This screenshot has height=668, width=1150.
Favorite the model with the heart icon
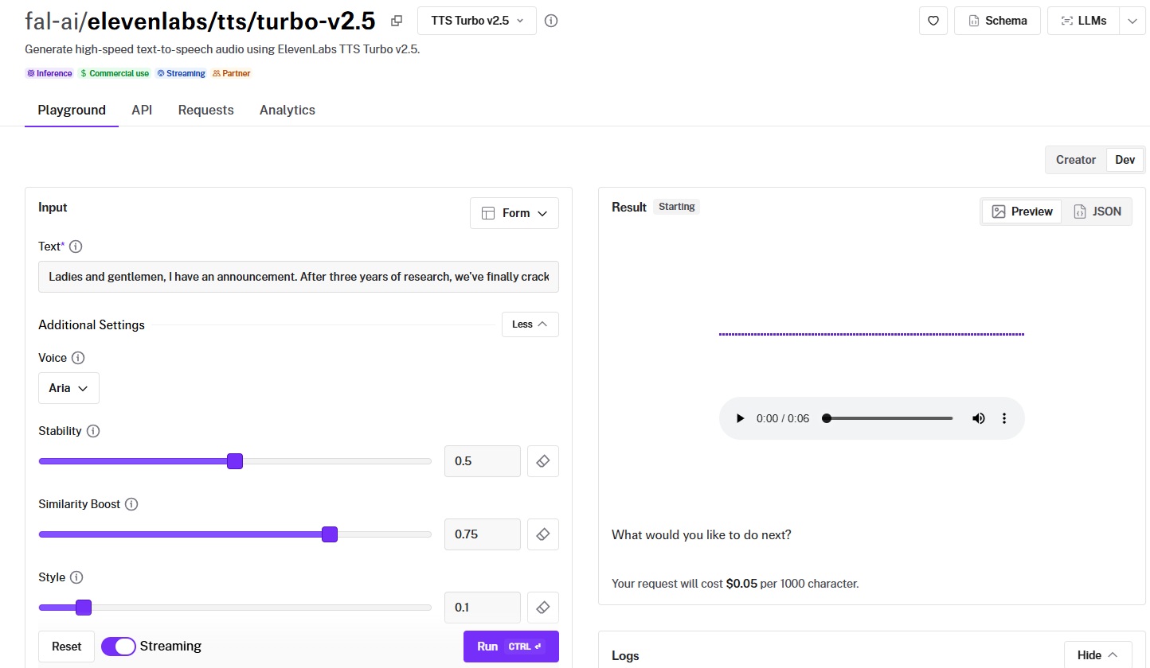point(933,21)
